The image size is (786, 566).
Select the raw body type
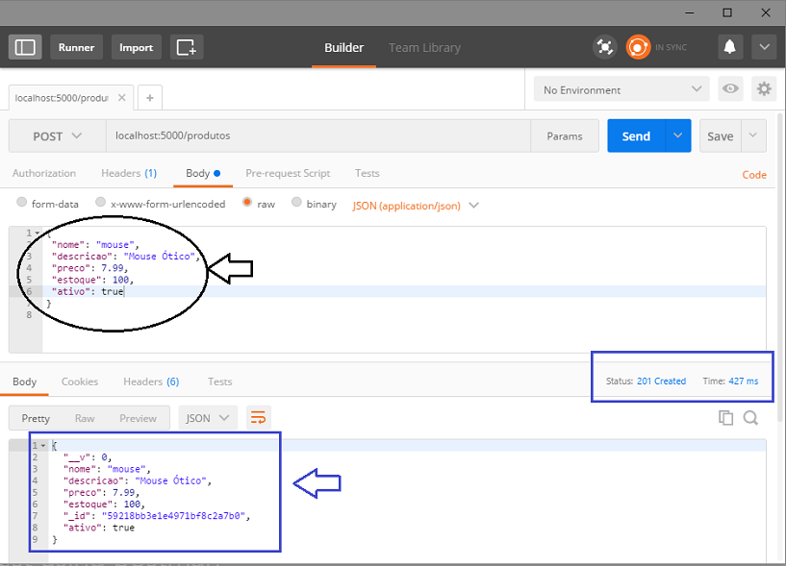(x=246, y=202)
